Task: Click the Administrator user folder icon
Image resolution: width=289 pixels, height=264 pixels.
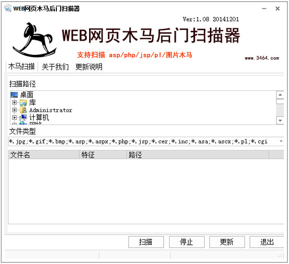Action: [x=23, y=110]
